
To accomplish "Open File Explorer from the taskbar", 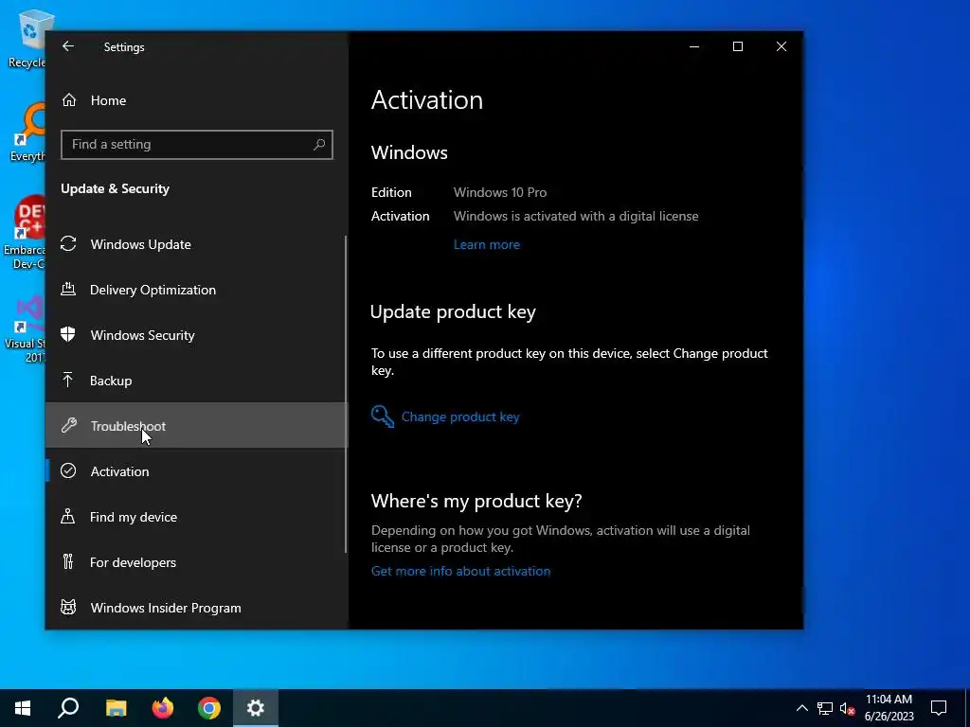I will (116, 708).
